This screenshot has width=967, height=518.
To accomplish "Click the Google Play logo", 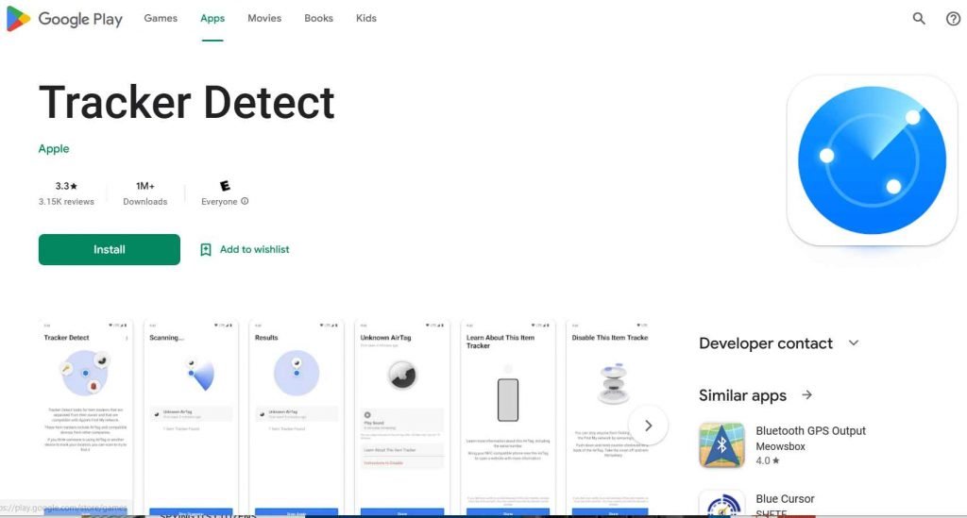I will [65, 19].
